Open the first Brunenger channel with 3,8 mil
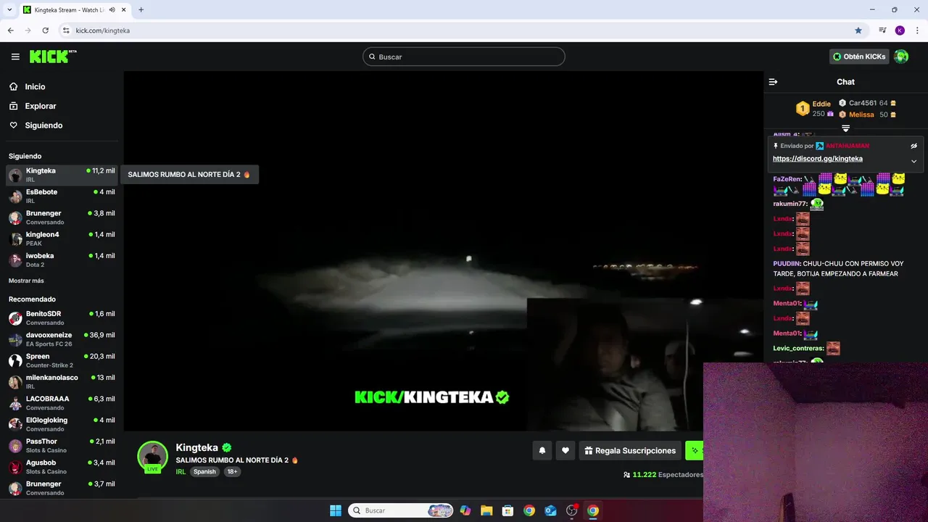 (62, 217)
